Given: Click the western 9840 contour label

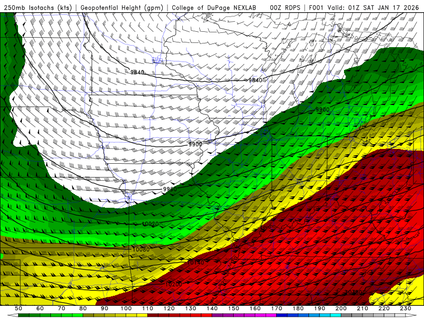Looking at the screenshot, I should [137, 72].
